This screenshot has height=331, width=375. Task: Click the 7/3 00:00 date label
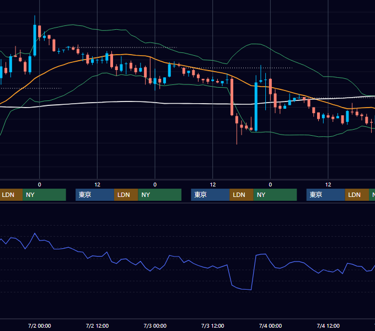coord(155,325)
